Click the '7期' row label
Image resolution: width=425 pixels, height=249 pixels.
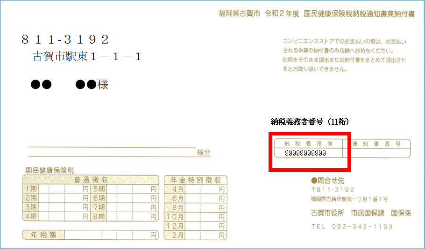tap(99, 207)
